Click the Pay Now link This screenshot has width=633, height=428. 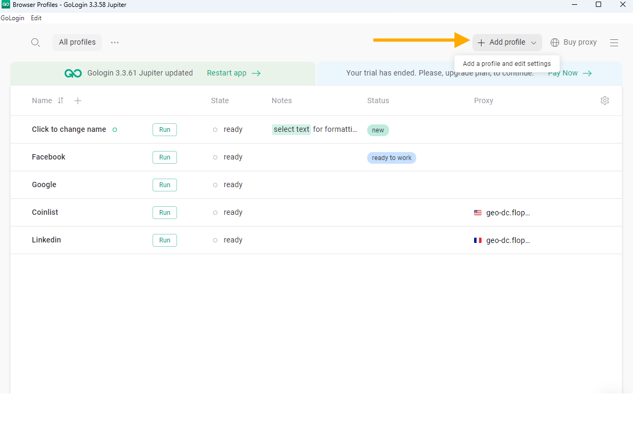[563, 73]
